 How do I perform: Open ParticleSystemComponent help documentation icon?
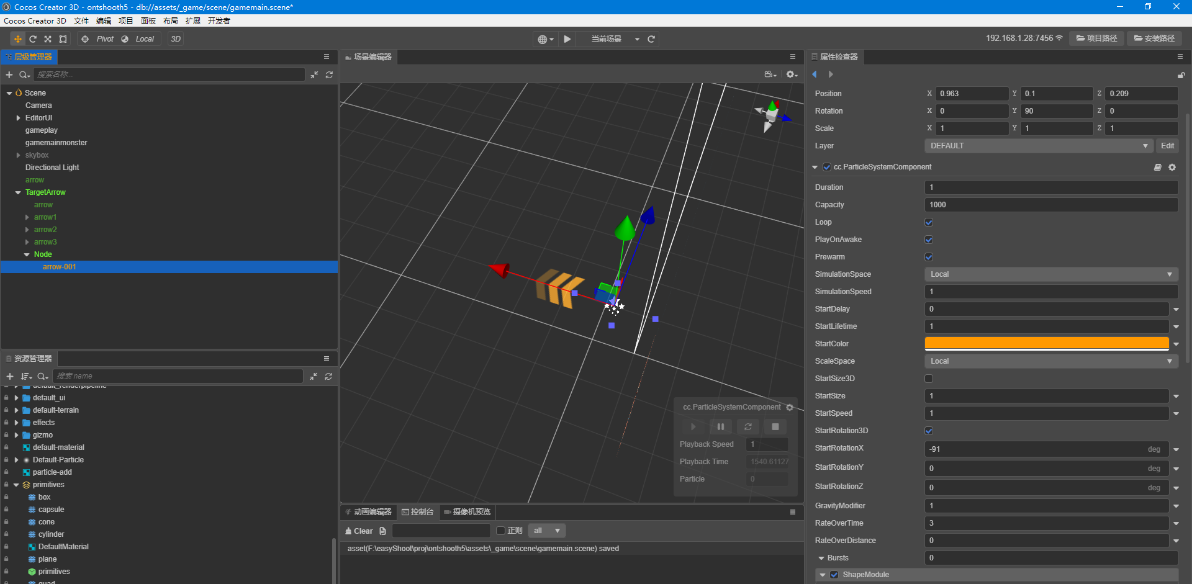(x=1158, y=168)
